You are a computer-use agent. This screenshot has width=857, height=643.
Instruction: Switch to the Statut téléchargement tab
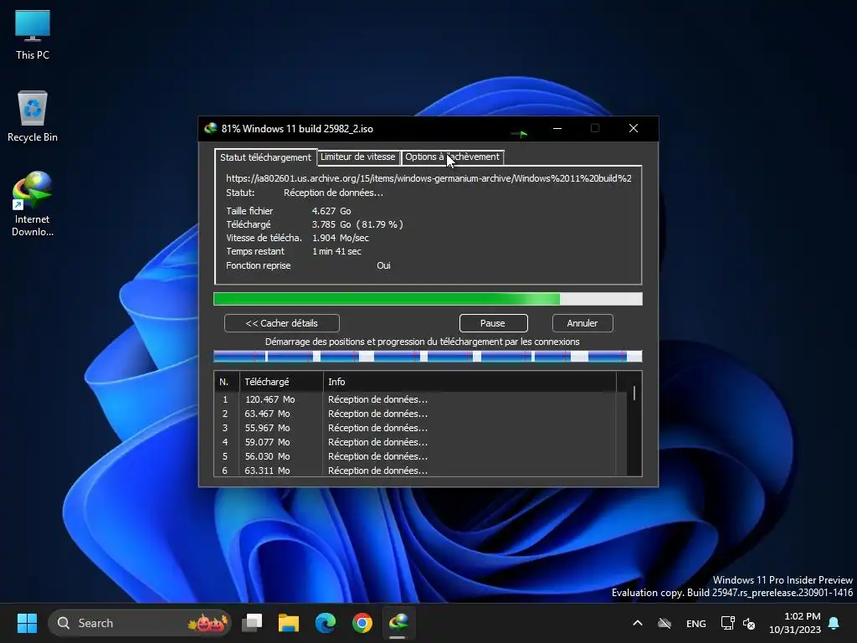[x=265, y=157]
